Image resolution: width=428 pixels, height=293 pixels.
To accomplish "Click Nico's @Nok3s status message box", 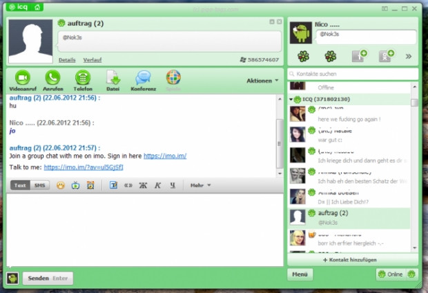I will pos(367,37).
